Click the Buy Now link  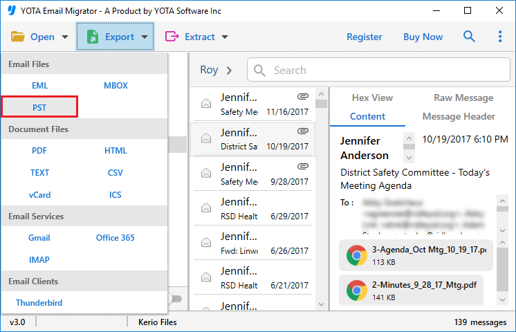423,37
